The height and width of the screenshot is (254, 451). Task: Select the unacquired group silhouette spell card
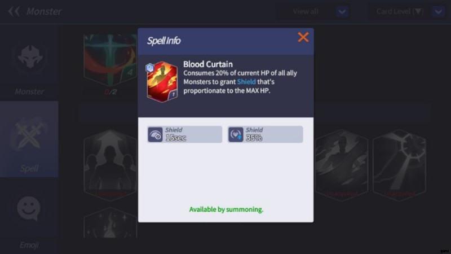(x=110, y=165)
